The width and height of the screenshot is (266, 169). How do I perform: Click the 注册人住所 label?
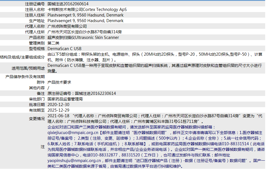[x=35, y=15]
